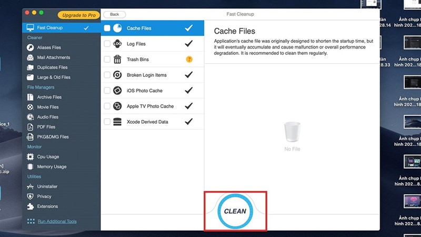Click the Log Files icon
This screenshot has width=421, height=237.
117,44
